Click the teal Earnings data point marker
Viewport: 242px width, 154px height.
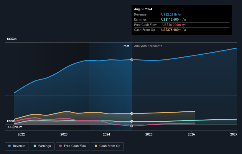click(x=132, y=121)
